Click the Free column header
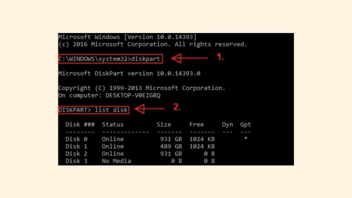The image size is (352, 198). click(x=197, y=124)
